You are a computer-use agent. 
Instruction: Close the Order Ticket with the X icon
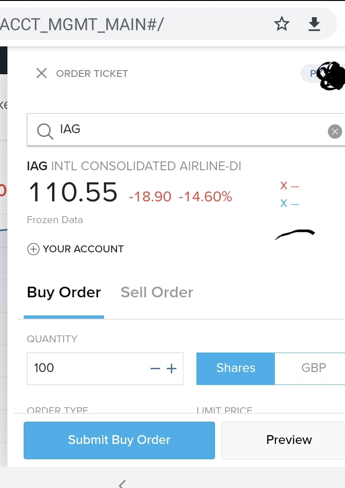(41, 73)
